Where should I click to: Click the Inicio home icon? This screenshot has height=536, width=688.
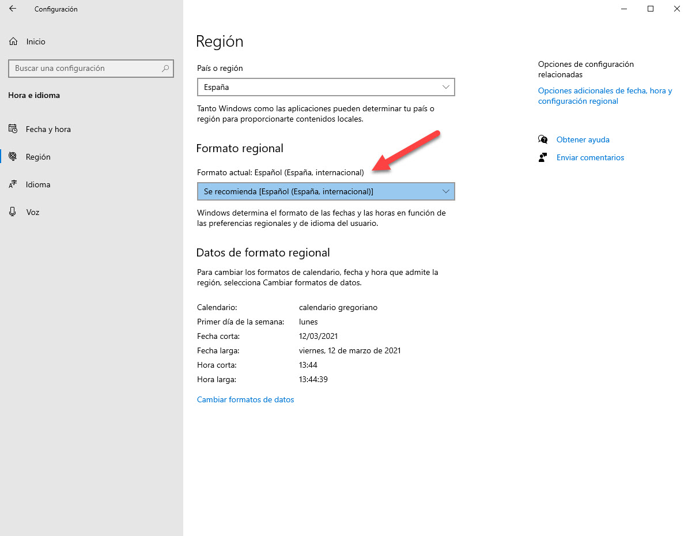[12, 41]
